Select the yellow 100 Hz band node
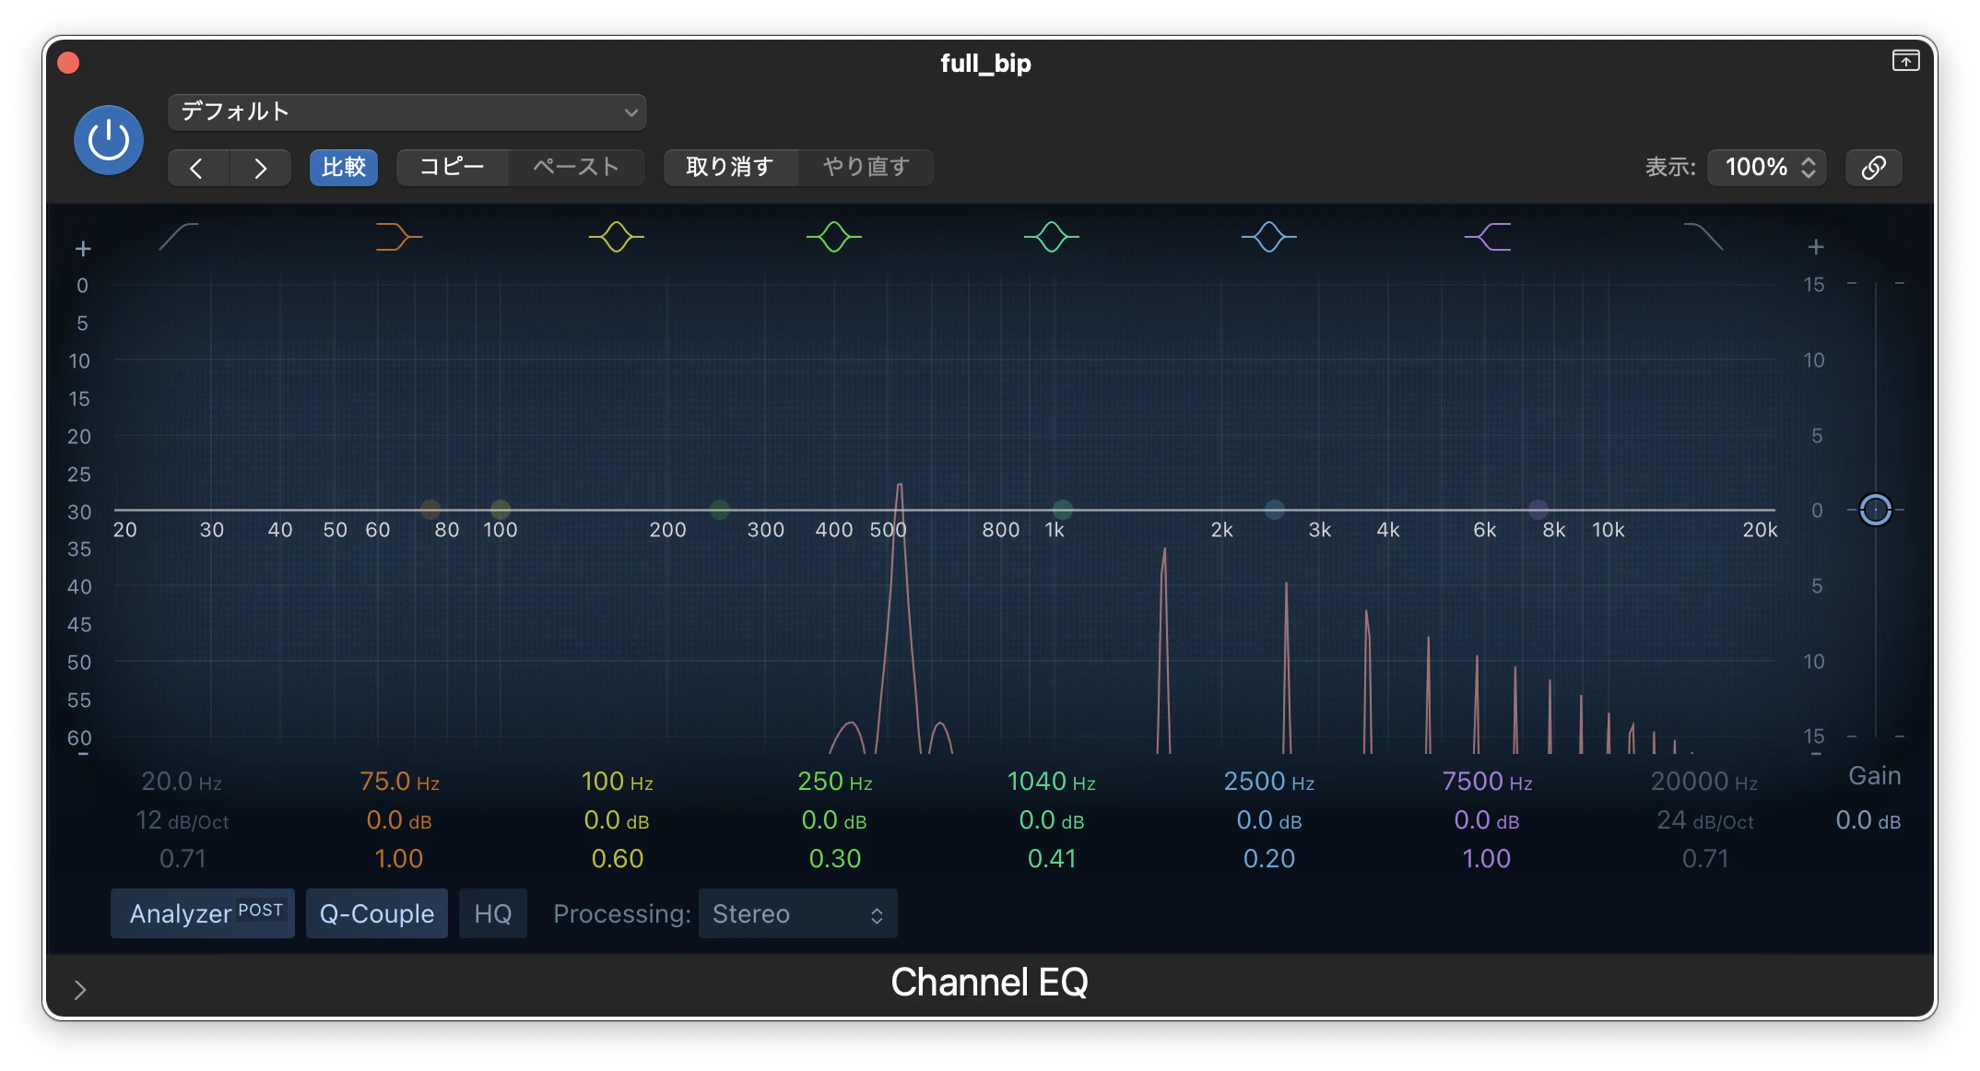 pos(501,509)
